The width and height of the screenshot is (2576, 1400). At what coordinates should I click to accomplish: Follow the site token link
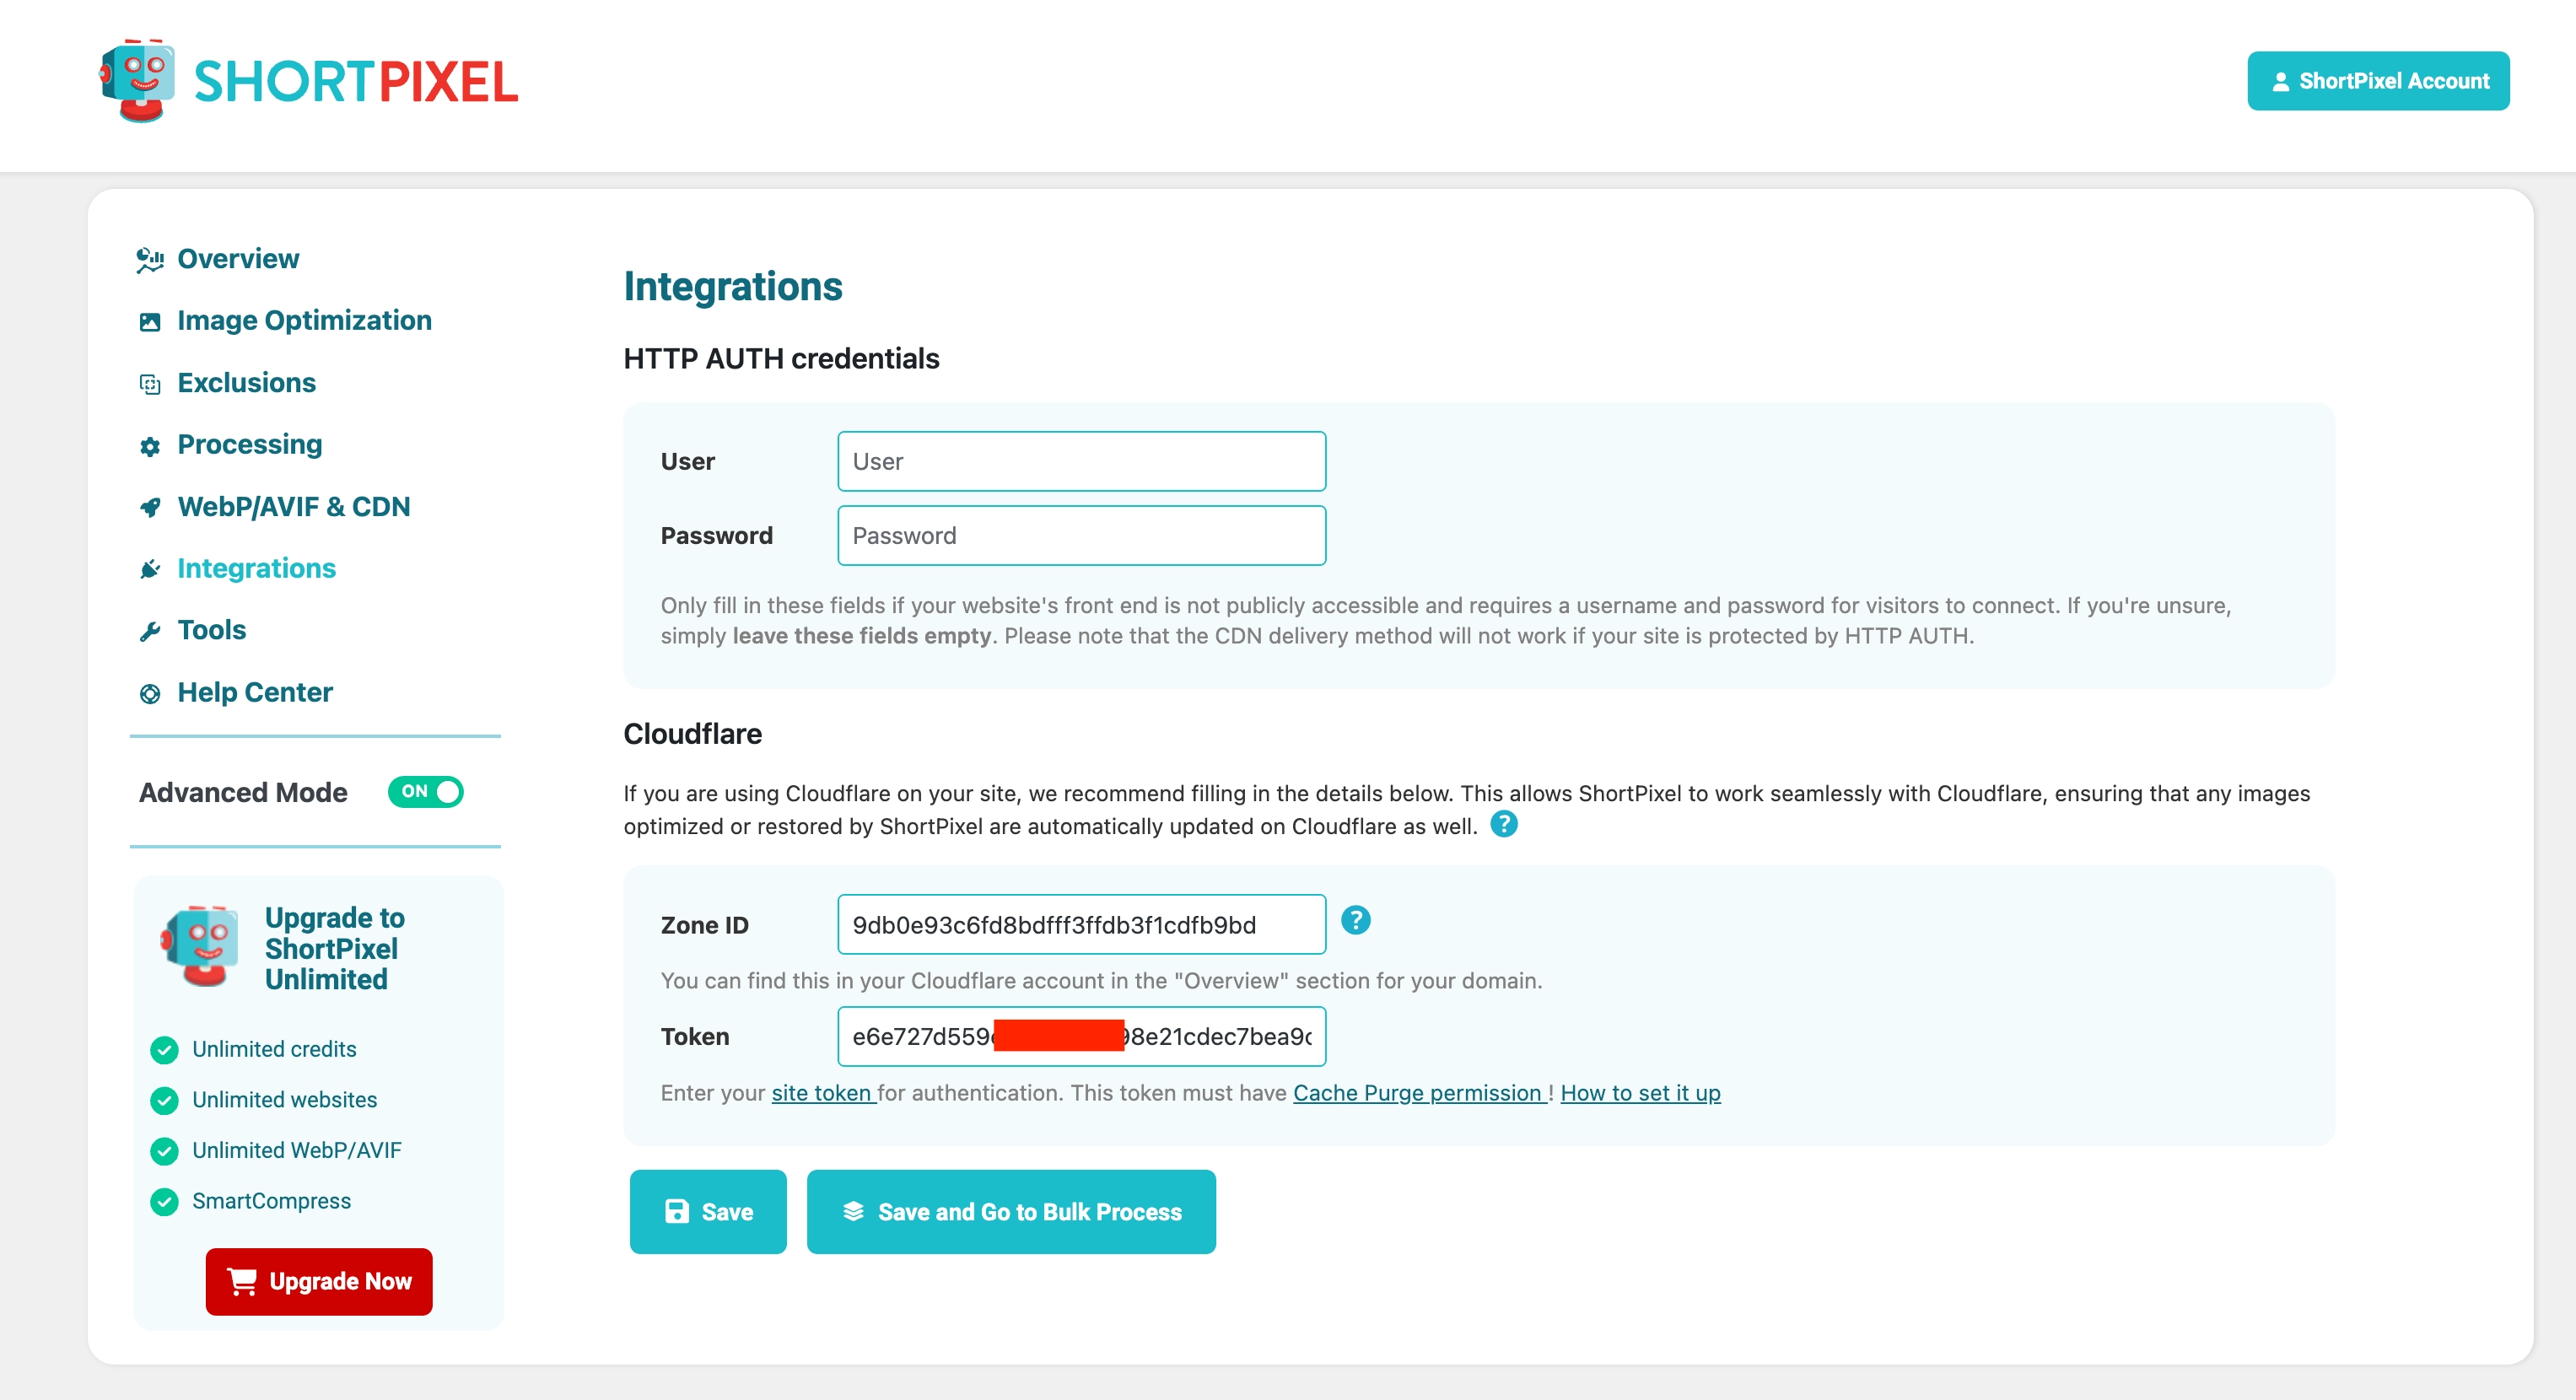822,1093
